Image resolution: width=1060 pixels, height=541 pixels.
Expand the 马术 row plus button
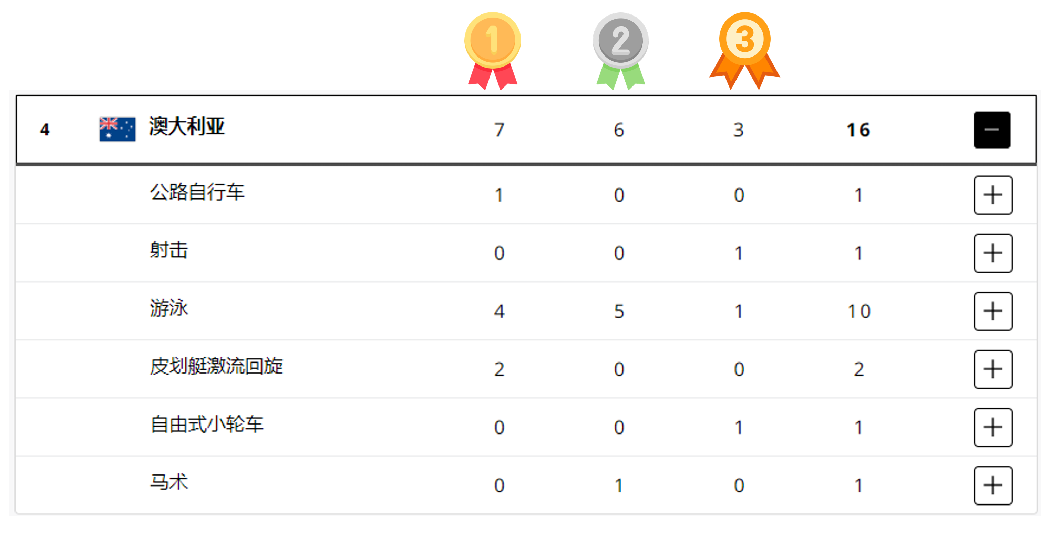pyautogui.click(x=993, y=486)
